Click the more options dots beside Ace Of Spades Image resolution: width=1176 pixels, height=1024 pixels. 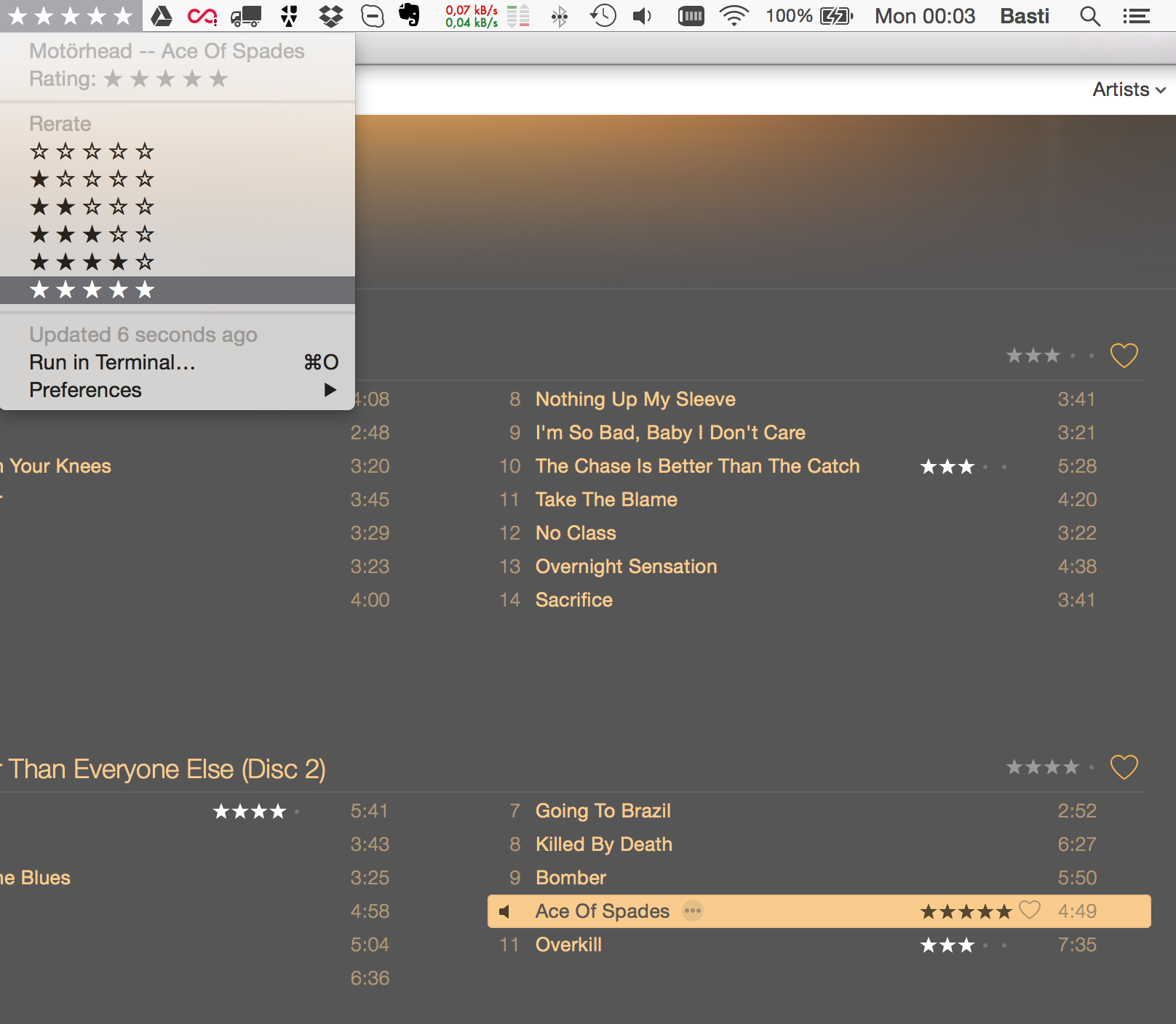coord(693,911)
